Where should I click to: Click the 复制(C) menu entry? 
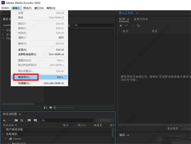39,28
